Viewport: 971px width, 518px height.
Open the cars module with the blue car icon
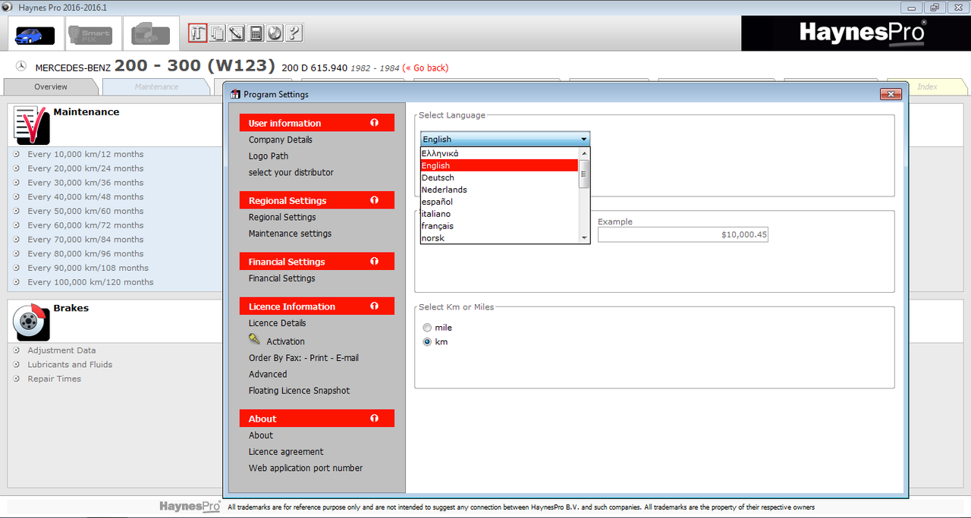tap(36, 35)
